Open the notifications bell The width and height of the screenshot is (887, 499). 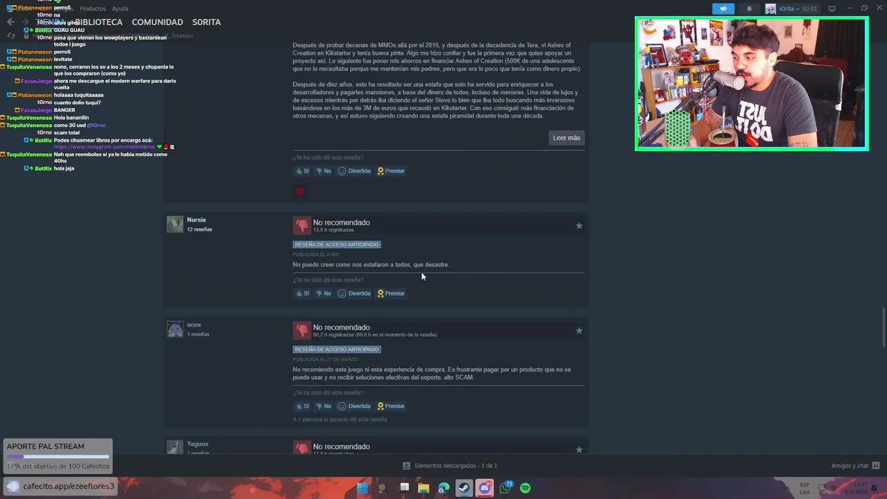[x=749, y=9]
